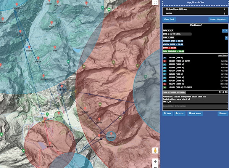Click the green takeoff map marker
Viewport: 229px width, 168px height.
tap(47, 114)
